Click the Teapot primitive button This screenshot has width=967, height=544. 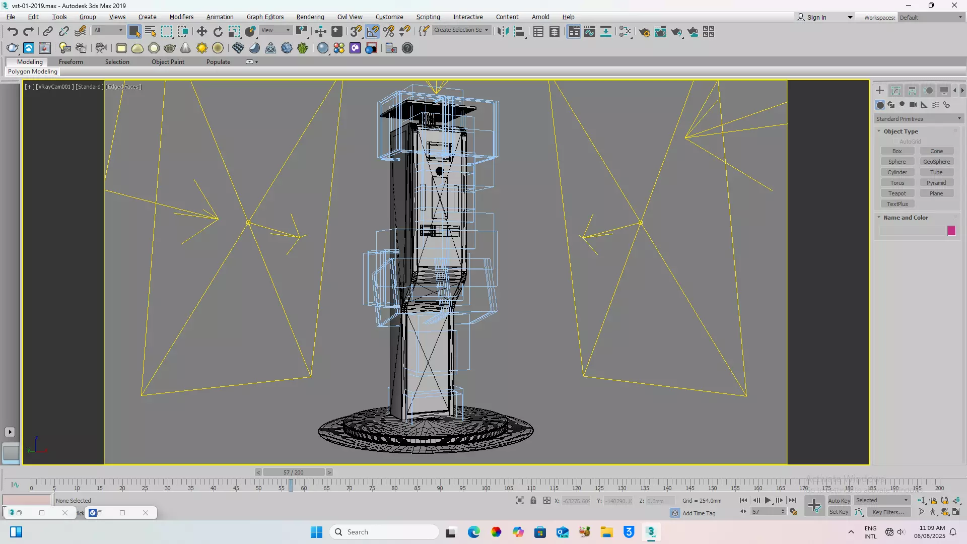(x=896, y=193)
